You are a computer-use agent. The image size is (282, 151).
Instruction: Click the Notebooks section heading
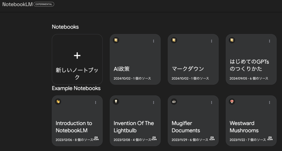pyautogui.click(x=65, y=27)
